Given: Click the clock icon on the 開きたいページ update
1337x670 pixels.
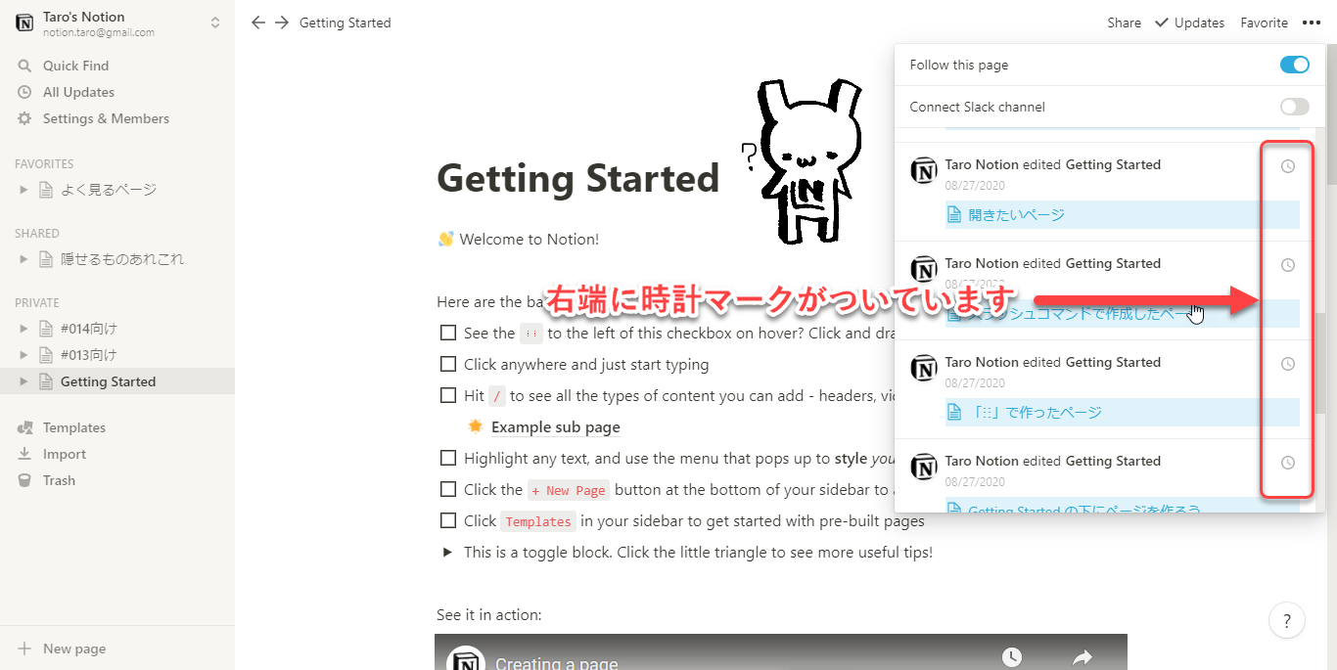Looking at the screenshot, I should (1288, 166).
